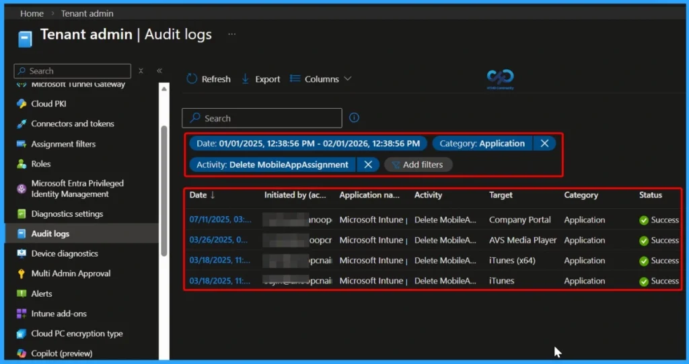
Task: Refresh the audit logs
Action: point(209,79)
